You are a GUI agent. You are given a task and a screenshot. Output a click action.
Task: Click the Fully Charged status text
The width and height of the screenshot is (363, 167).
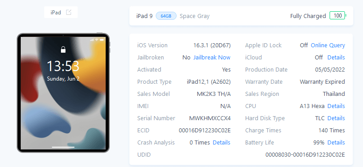(x=308, y=16)
